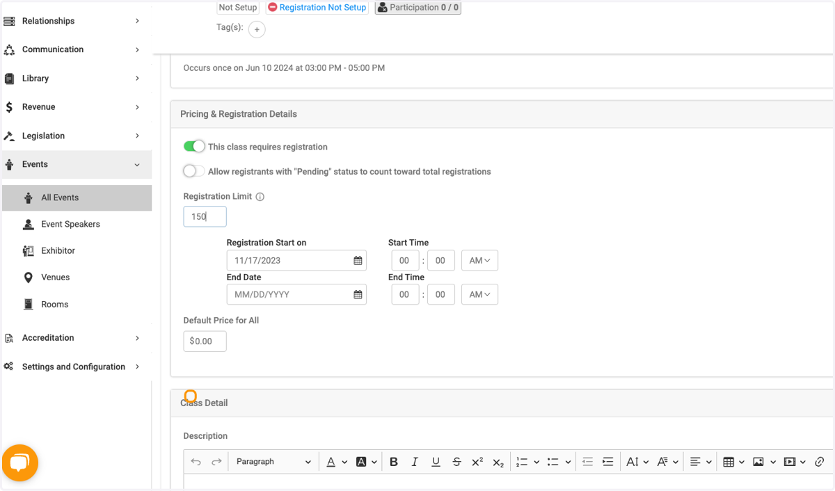
Task: Decrease indent in editor
Action: click(587, 462)
